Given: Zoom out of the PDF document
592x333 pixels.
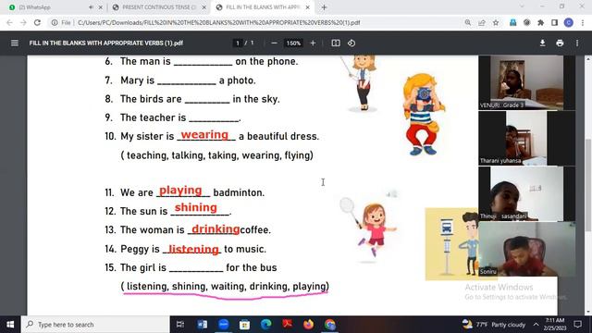Looking at the screenshot, I should coord(274,43).
